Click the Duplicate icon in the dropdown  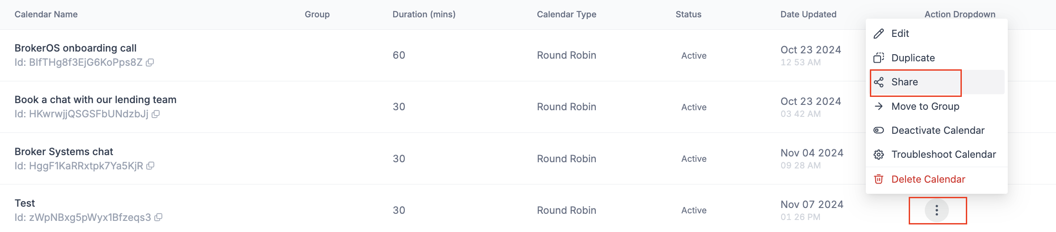pos(879,58)
